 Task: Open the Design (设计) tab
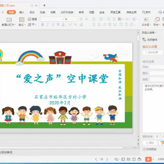(x=32, y=12)
